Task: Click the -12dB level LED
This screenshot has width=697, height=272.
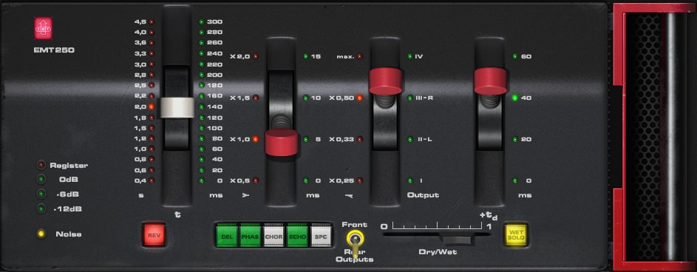Action: point(41,208)
